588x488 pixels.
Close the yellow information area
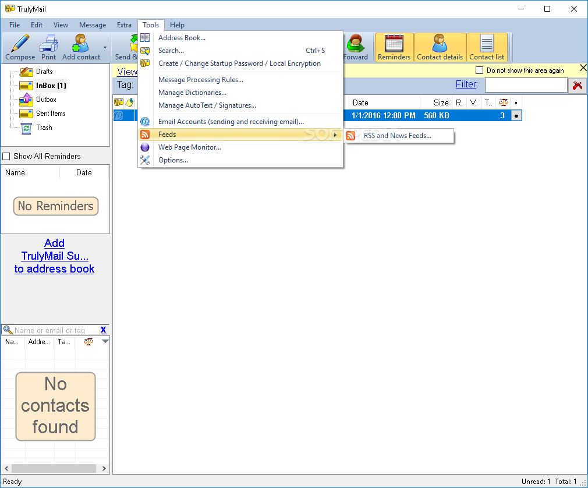click(583, 68)
